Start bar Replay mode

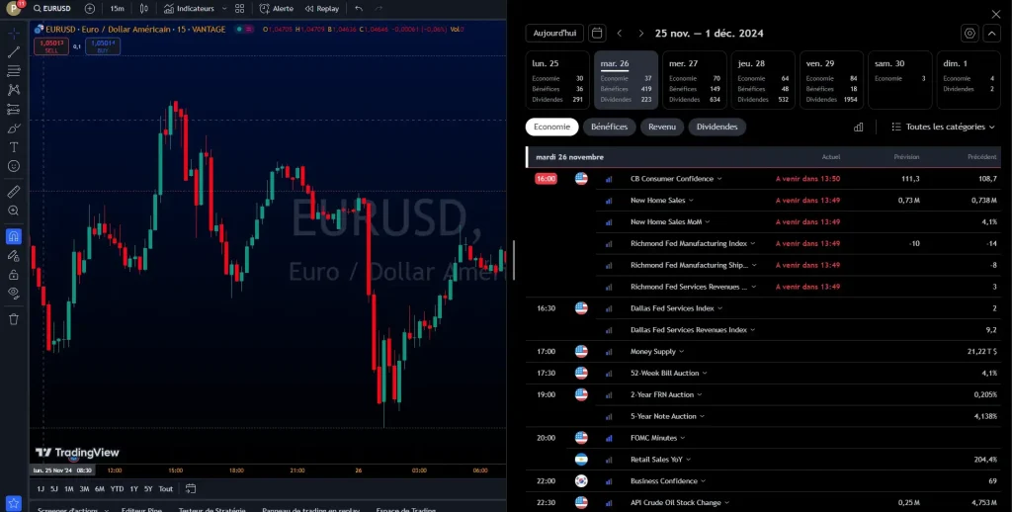coord(322,8)
